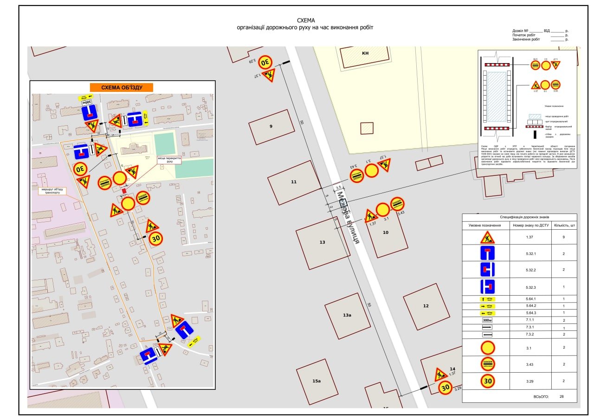Click the 300м distance plate in table
Image resolution: width=594 pixels, height=420 pixels.
pos(487,320)
